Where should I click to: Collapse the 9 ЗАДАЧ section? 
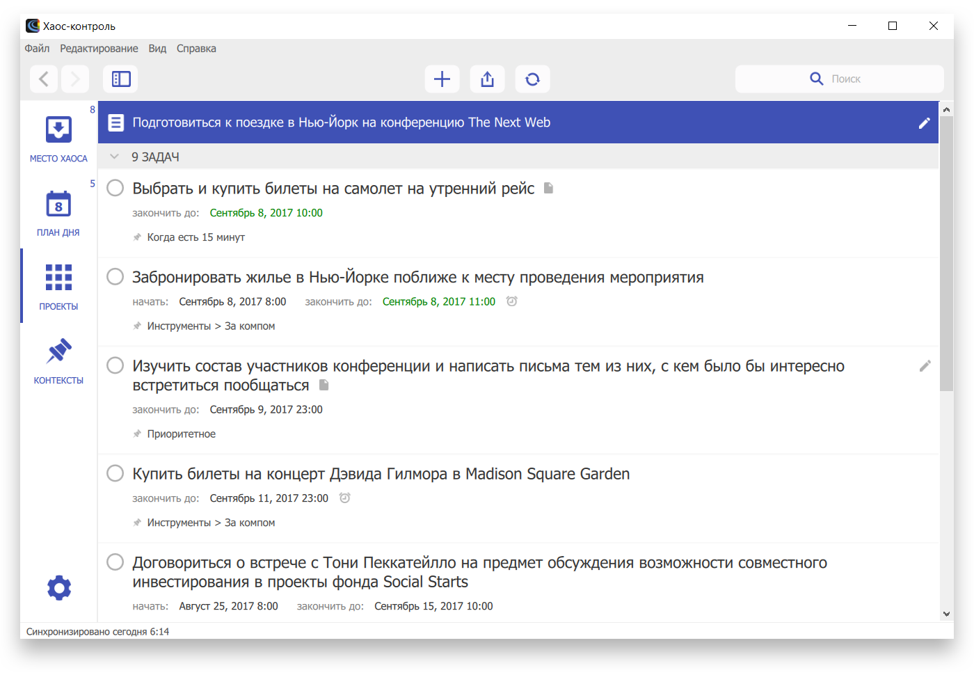click(x=114, y=157)
